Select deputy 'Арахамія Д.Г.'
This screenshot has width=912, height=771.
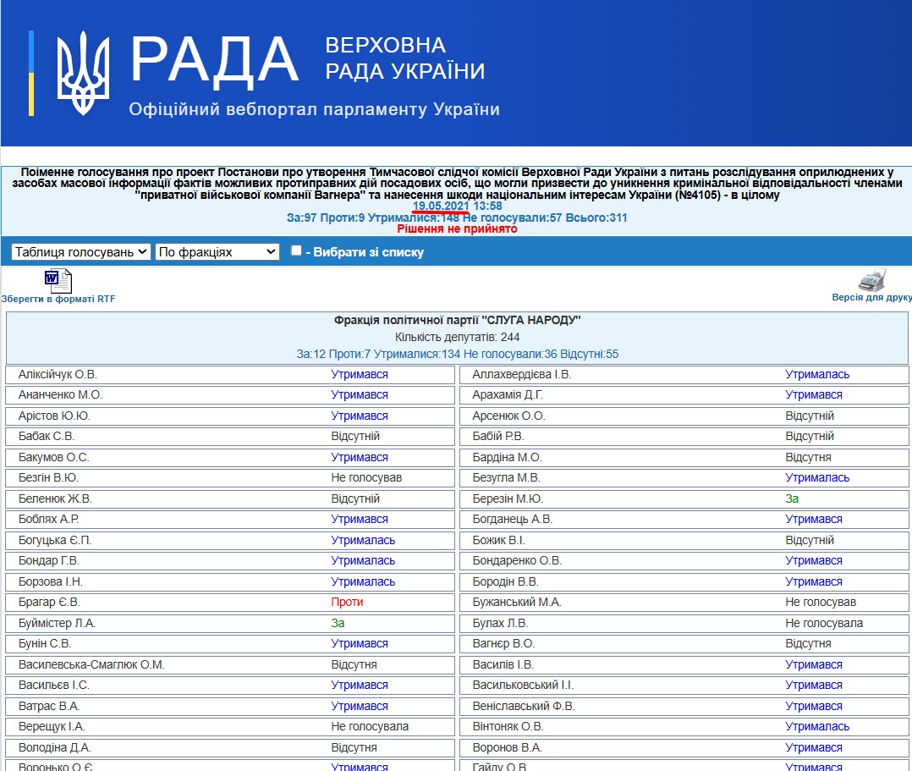[508, 394]
